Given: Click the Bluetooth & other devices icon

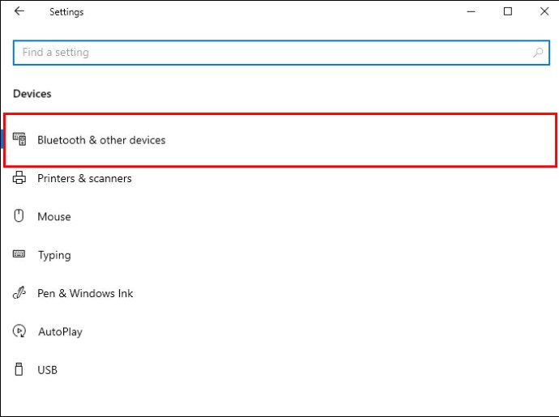Looking at the screenshot, I should point(19,139).
